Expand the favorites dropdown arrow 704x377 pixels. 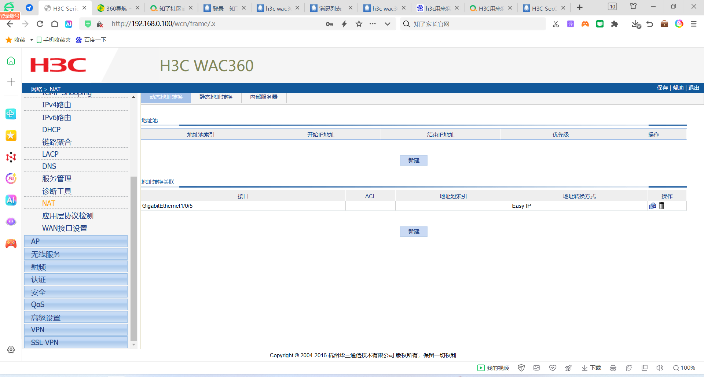tap(32, 40)
